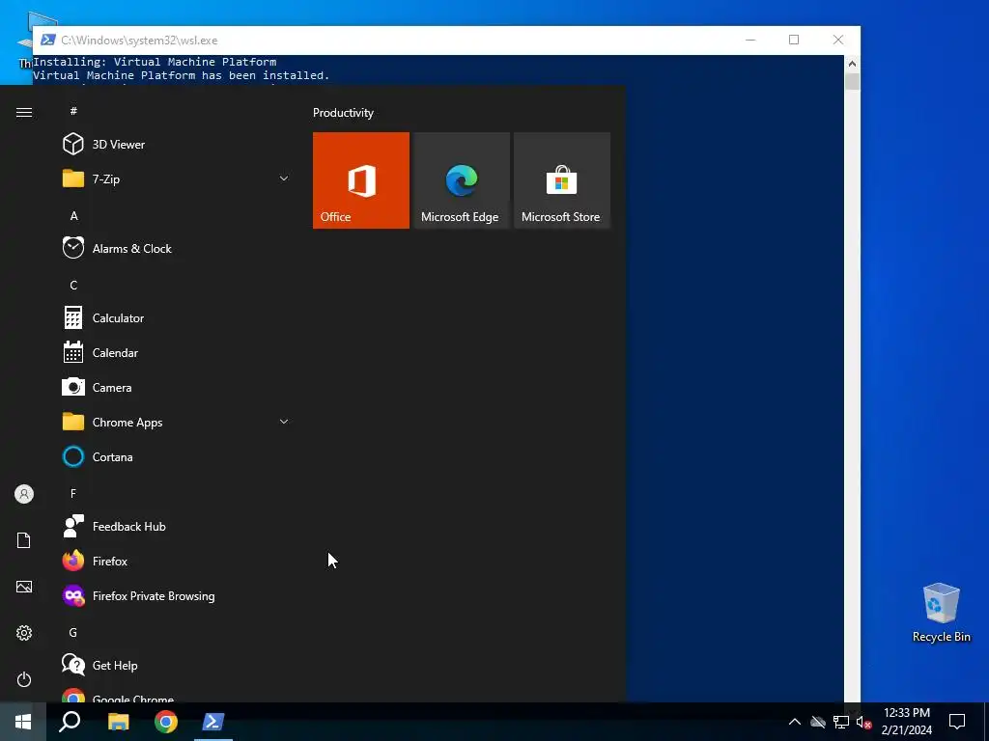Screen dimensions: 989x741
Task: Open Settings gear in Start sidebar
Action: (x=24, y=633)
